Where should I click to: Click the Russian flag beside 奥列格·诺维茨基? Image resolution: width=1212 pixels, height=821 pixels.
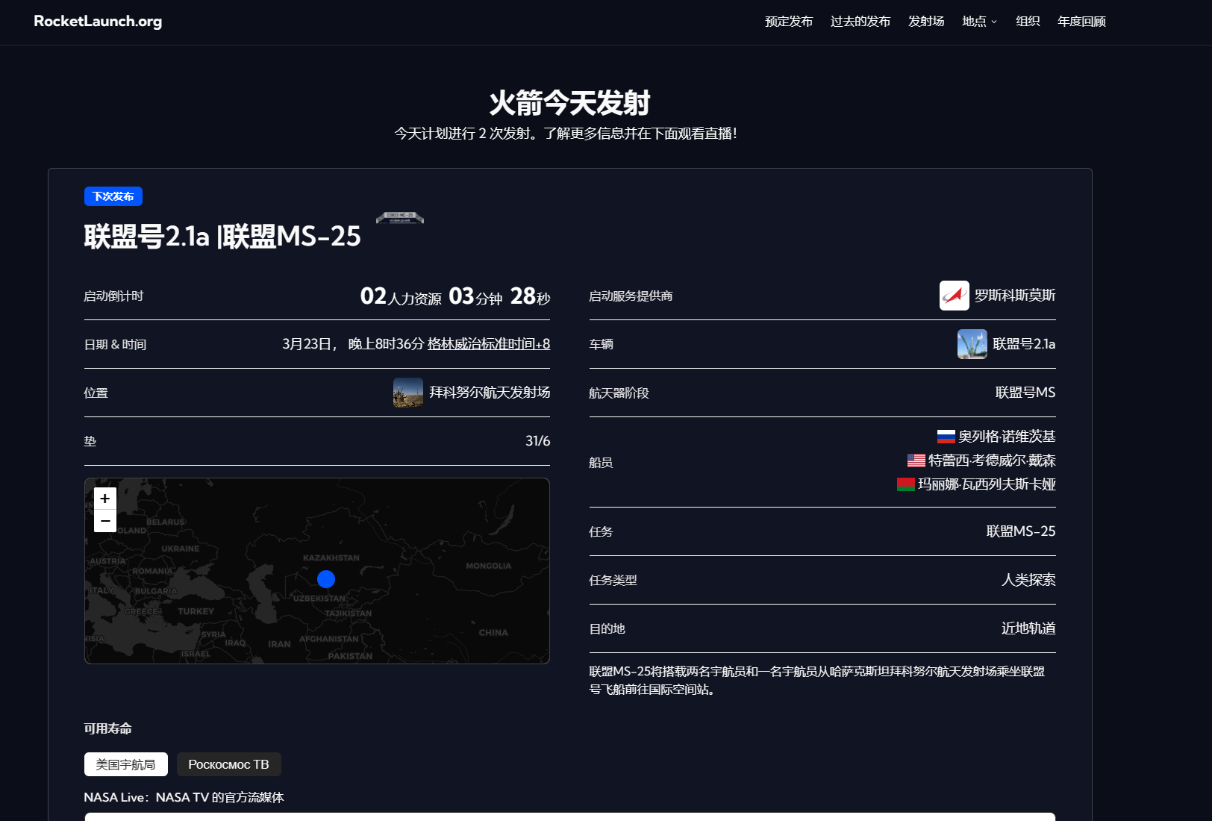tap(946, 437)
